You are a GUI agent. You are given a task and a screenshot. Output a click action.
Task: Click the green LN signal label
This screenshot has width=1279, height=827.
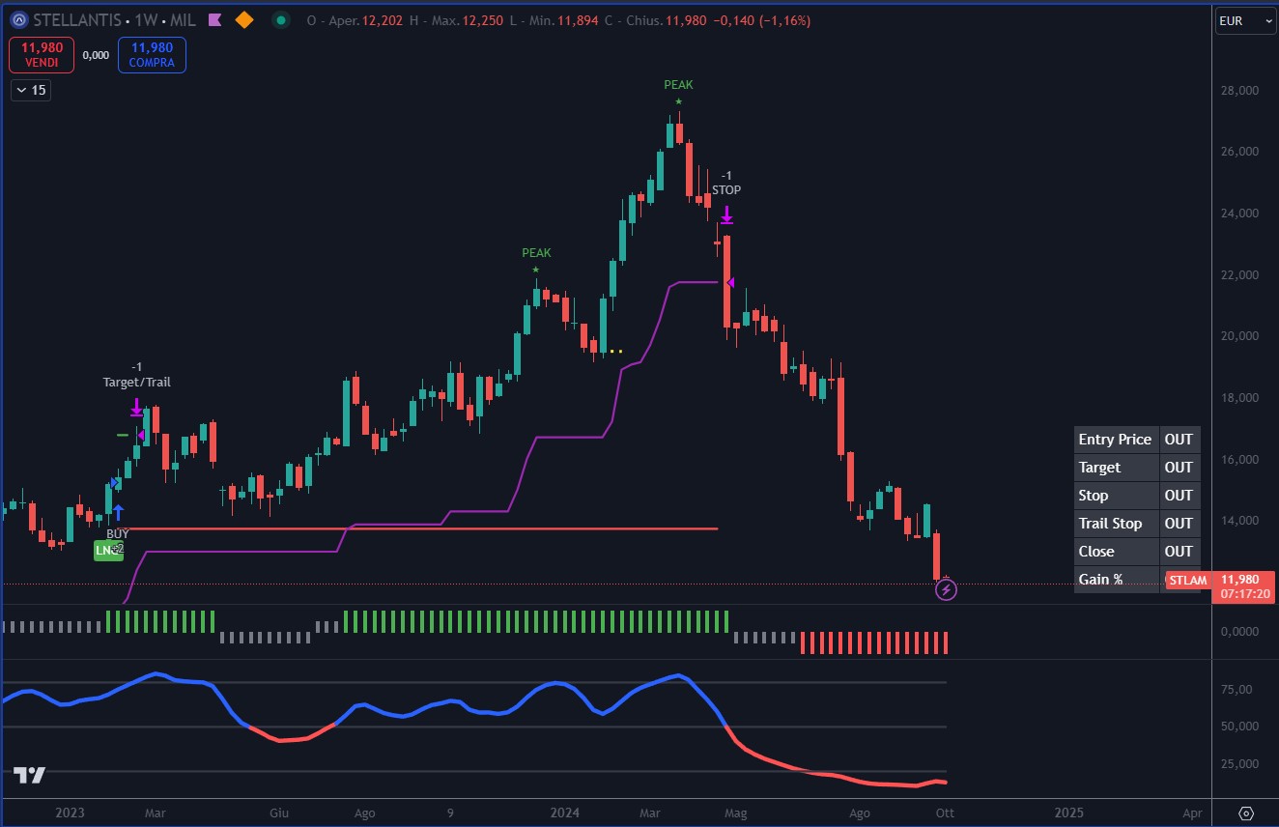point(107,550)
